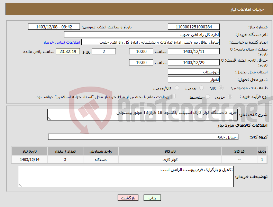The image size is (273, 207).
Task: Click the گروه کالا label
Action: coord(258,137)
